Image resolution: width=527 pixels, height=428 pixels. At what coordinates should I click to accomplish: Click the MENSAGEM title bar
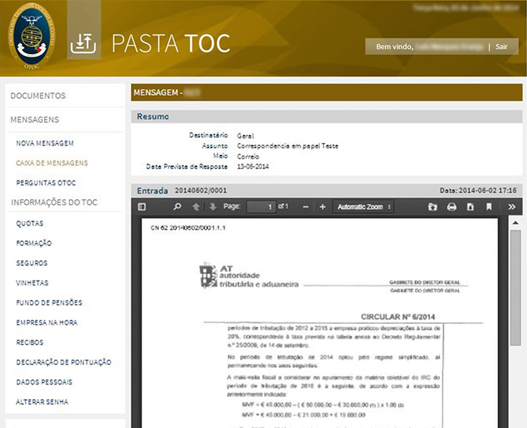[x=327, y=92]
